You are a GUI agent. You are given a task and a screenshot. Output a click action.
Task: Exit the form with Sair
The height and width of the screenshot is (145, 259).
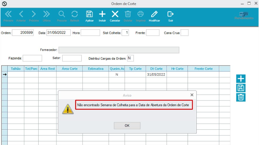[170, 16]
